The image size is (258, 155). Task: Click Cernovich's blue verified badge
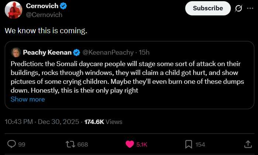pos(63,6)
